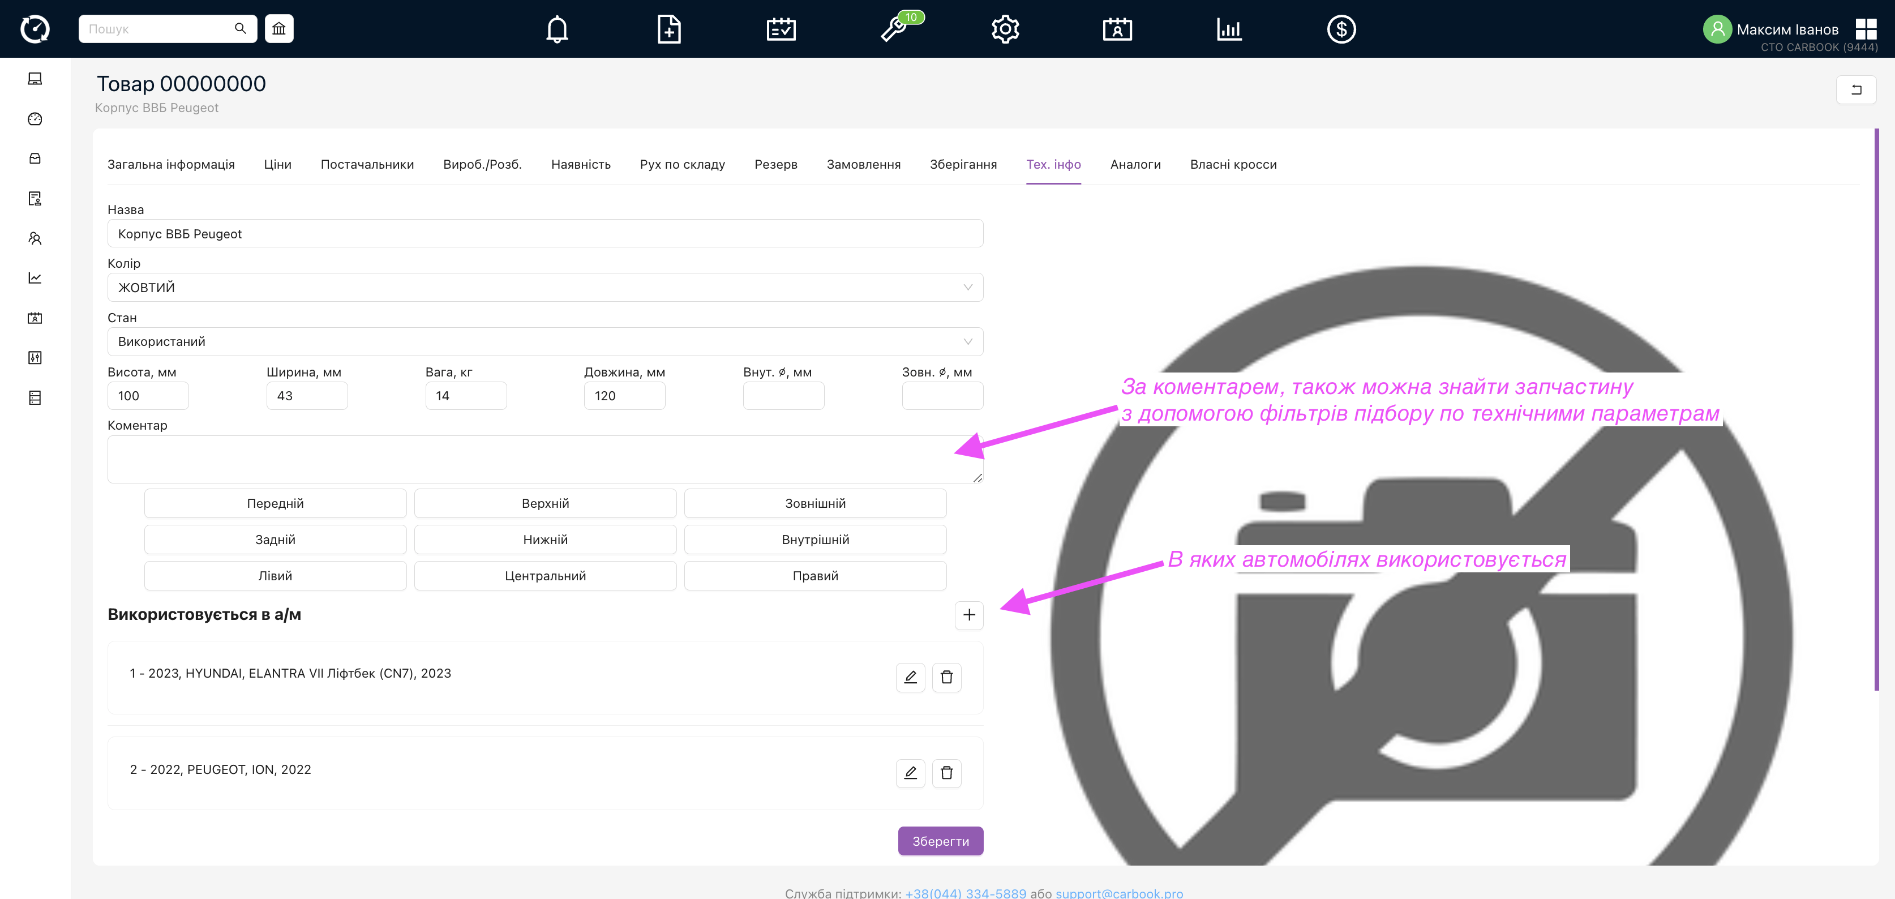Expand the Стан dropdown showing Використаний
This screenshot has height=899, width=1895.
(x=545, y=341)
